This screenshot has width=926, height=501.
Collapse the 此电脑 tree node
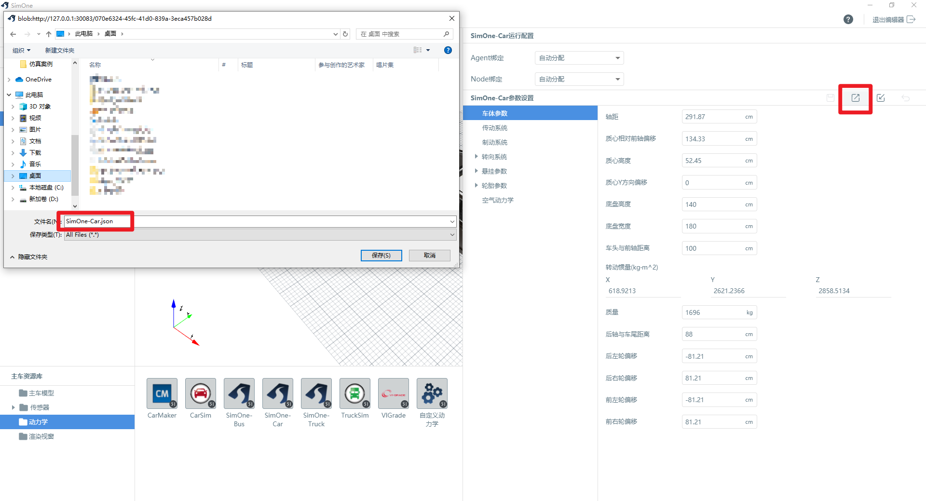pos(9,95)
